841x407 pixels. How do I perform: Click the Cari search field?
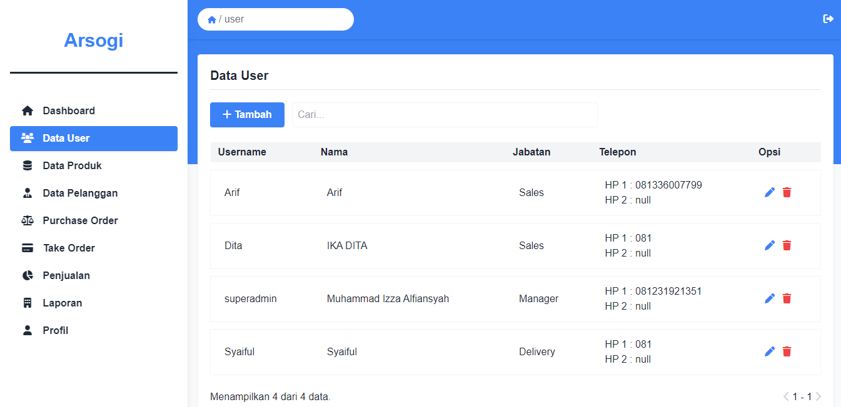coord(444,115)
